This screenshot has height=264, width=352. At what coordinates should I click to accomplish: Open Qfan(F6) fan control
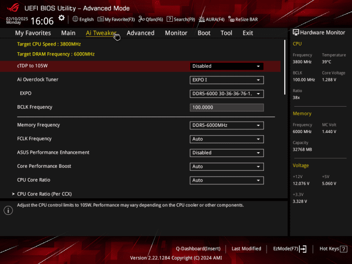[151, 19]
